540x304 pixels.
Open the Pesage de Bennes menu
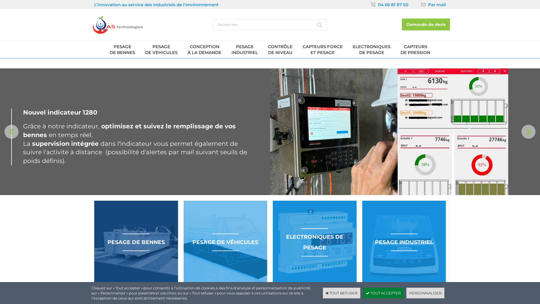122,50
